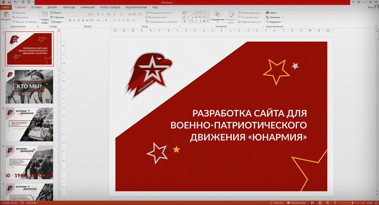This screenshot has width=379, height=205.
Task: Select the star shape in shapes gallery
Action: (x=204, y=21)
